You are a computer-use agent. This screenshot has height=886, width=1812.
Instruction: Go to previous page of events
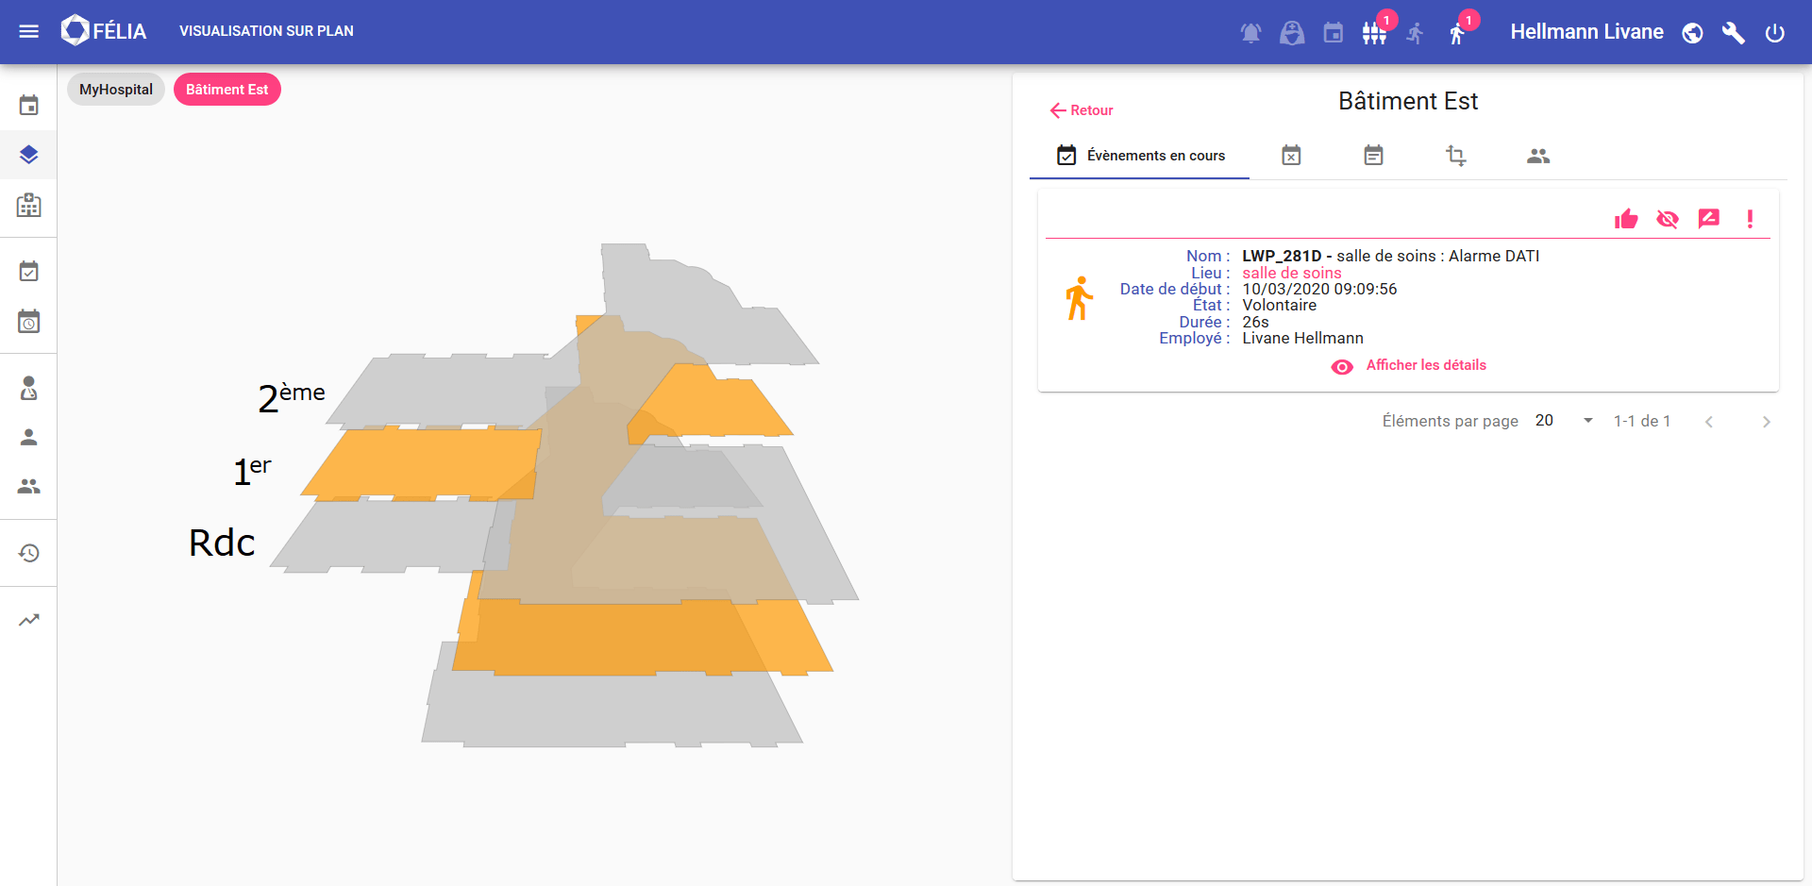point(1708,422)
